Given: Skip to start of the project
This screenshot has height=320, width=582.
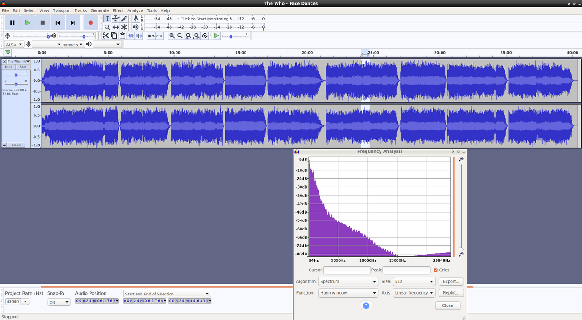Looking at the screenshot, I should click(x=58, y=23).
